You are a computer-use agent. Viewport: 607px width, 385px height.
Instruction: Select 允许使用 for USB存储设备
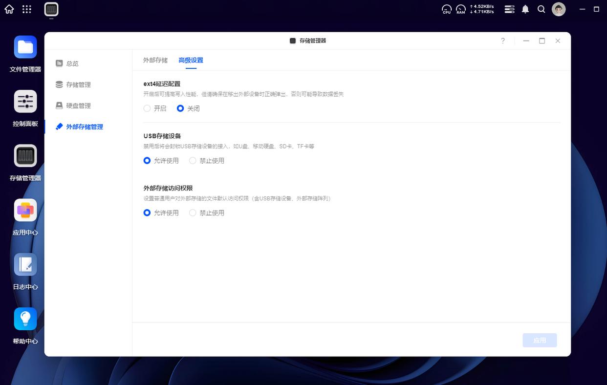pyautogui.click(x=147, y=161)
